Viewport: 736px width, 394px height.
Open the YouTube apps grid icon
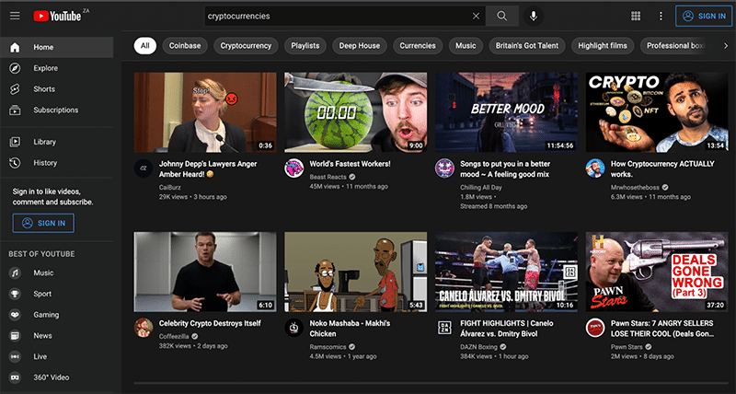636,16
